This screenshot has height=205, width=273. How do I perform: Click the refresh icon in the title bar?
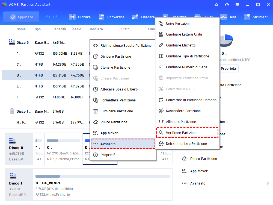pos(227,5)
